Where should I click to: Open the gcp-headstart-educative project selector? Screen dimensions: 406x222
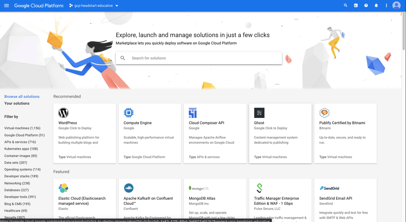[x=94, y=6]
